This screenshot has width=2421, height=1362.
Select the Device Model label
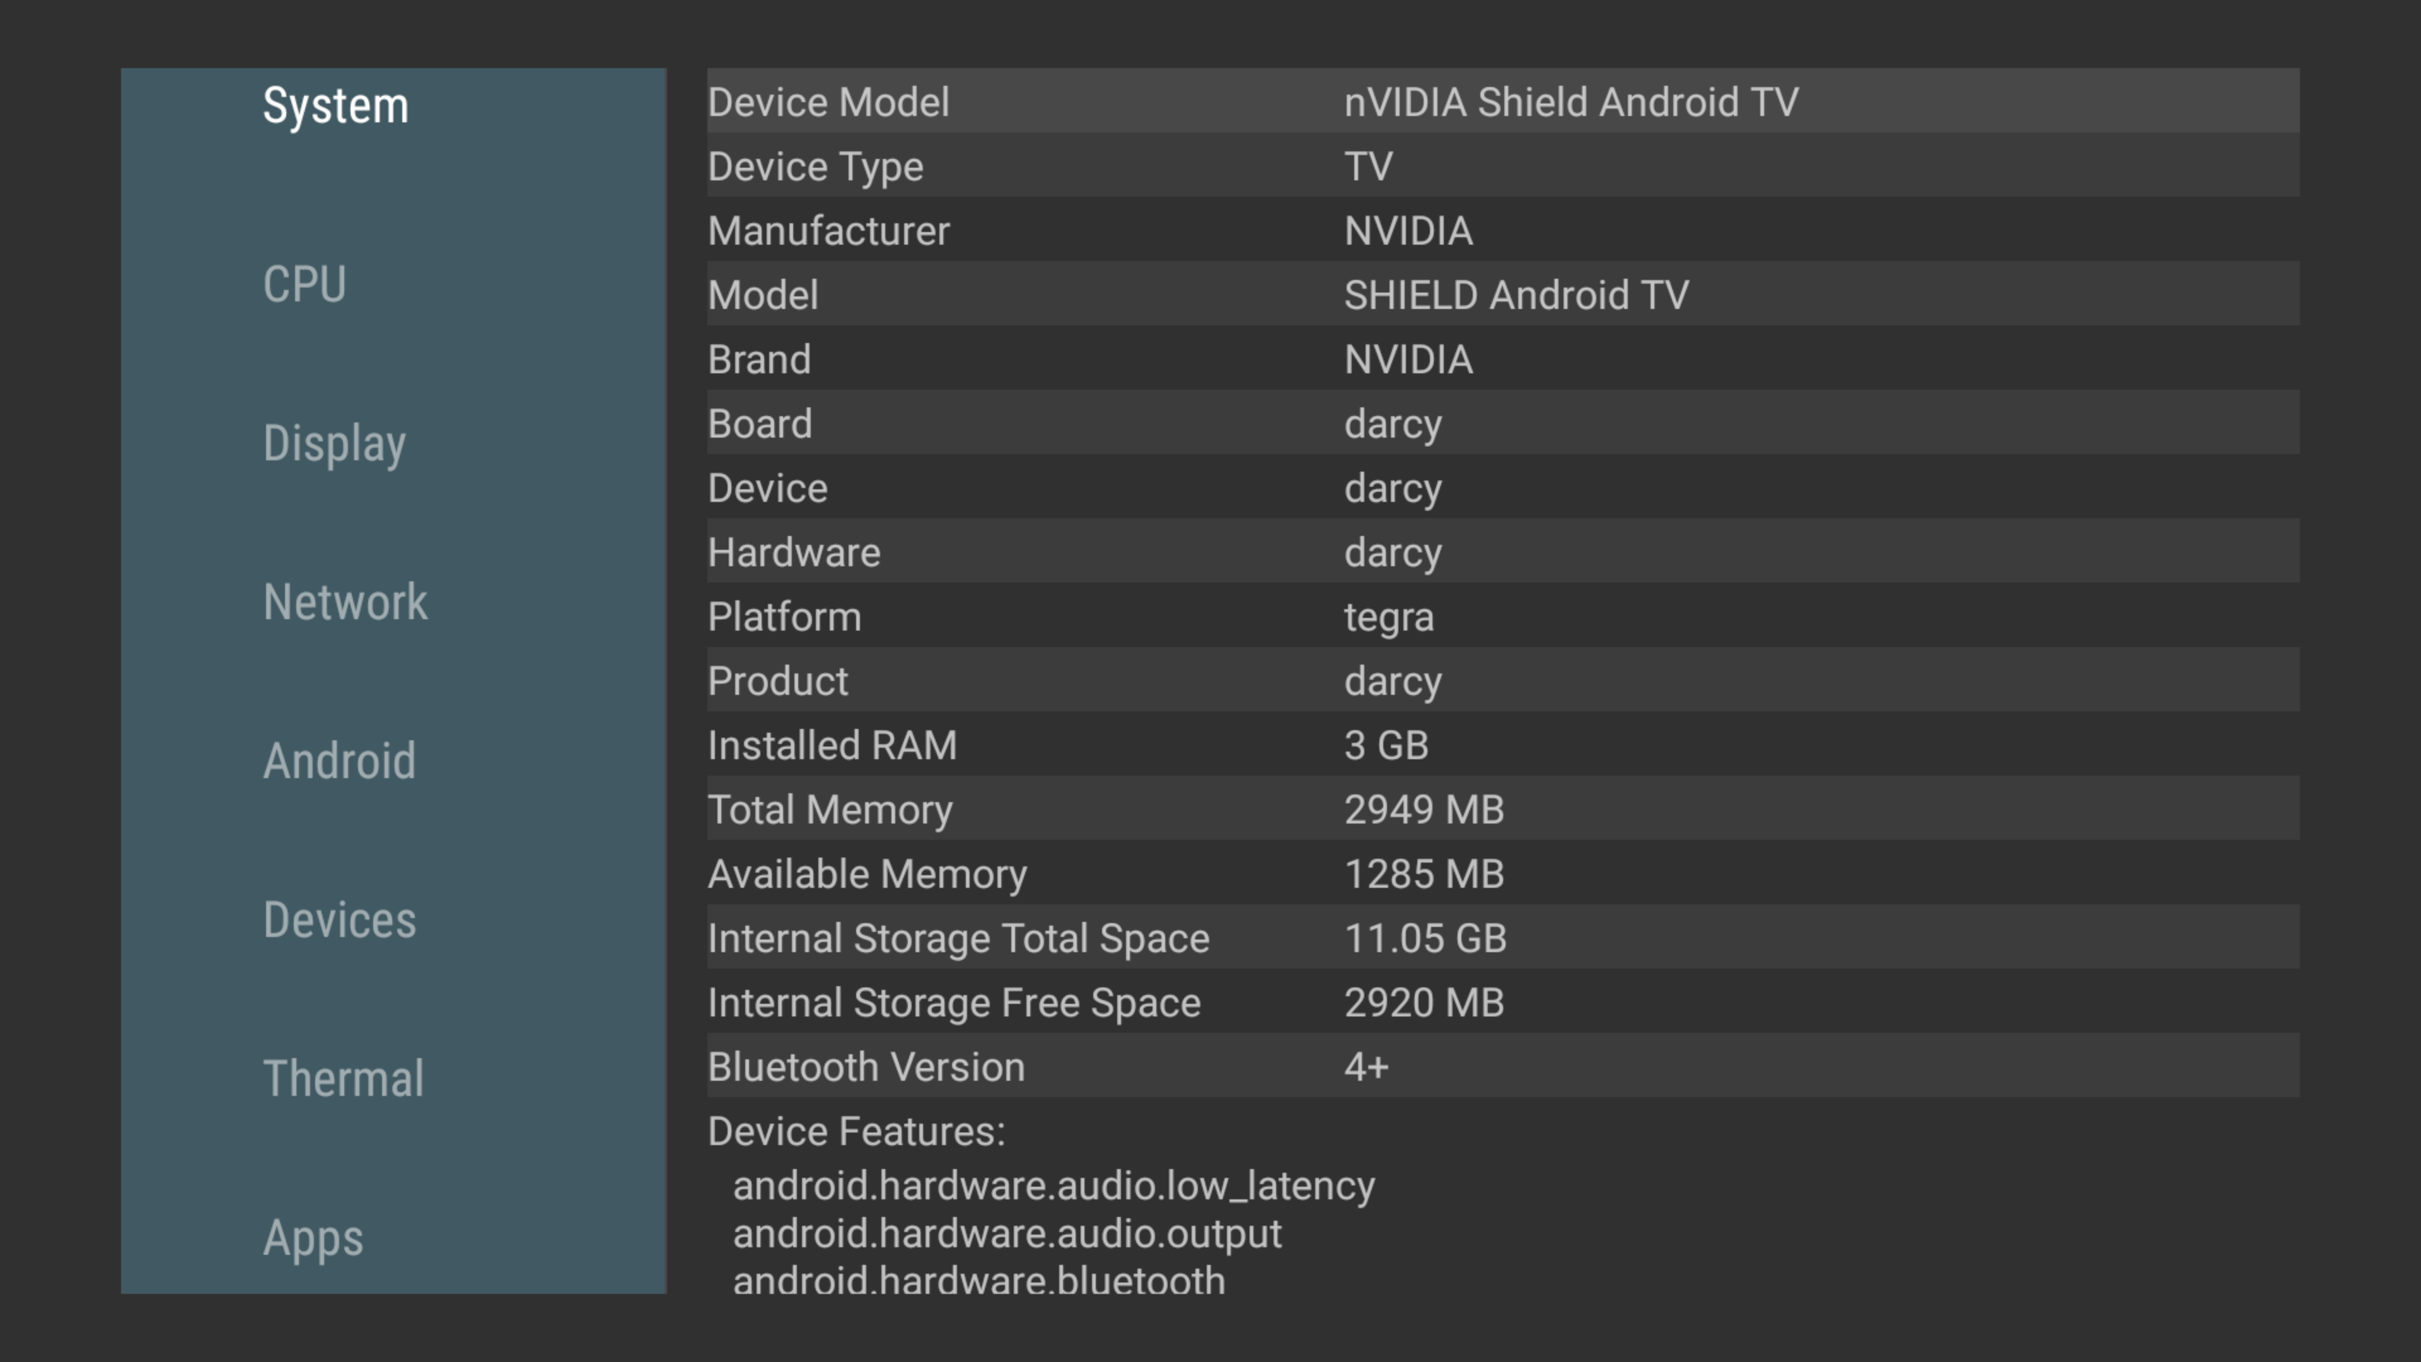pos(828,102)
